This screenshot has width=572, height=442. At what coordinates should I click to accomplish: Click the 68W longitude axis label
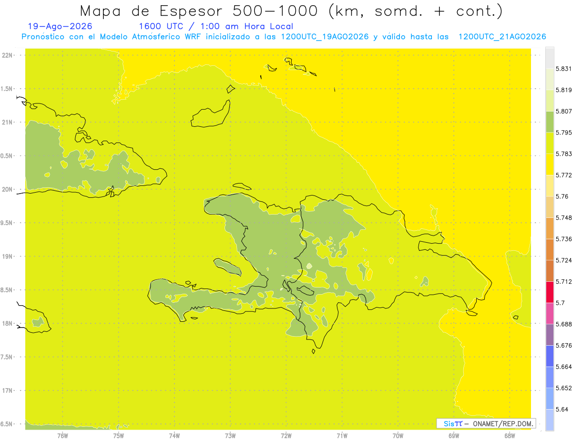click(x=510, y=435)
